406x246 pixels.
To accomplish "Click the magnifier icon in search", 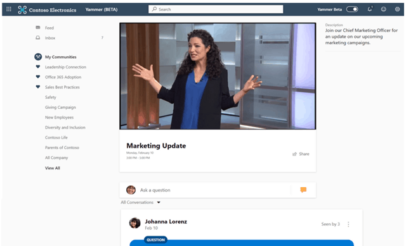I will pyautogui.click(x=154, y=9).
